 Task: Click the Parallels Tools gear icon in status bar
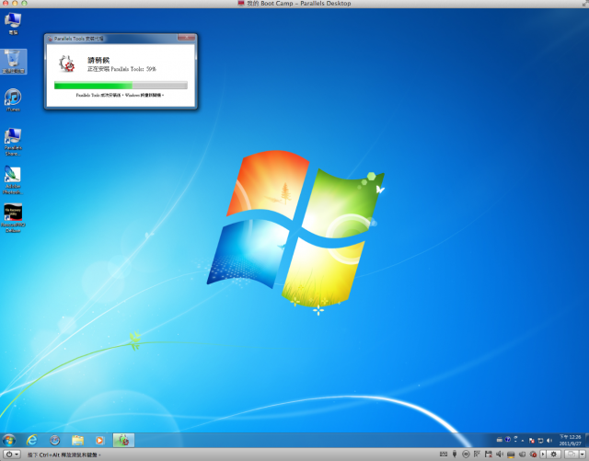coord(533,454)
